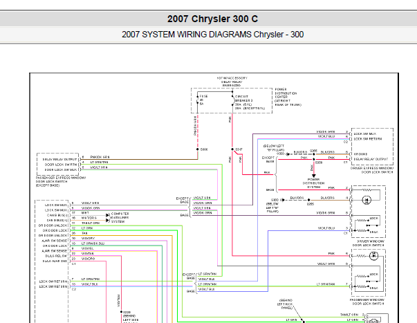
Task: Click the "HOT W/ ACCESSORY DELAY RELAY" label
Action: coord(232,80)
